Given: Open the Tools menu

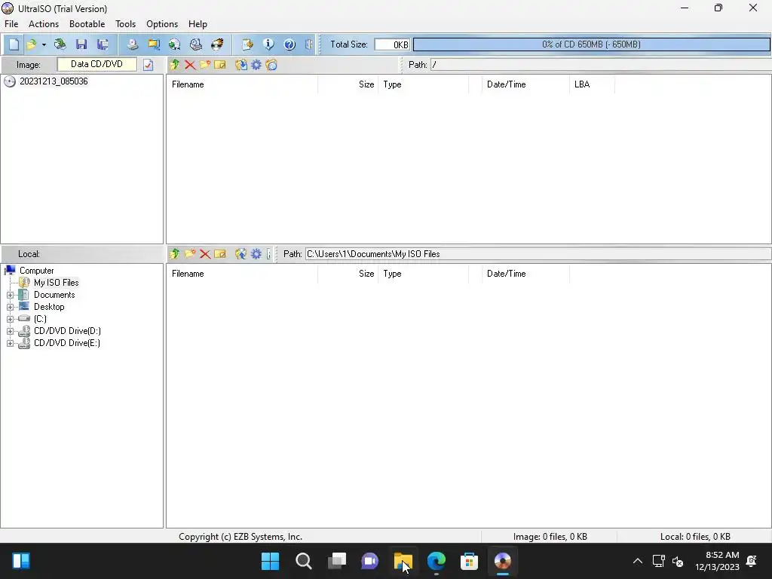Looking at the screenshot, I should pos(126,24).
